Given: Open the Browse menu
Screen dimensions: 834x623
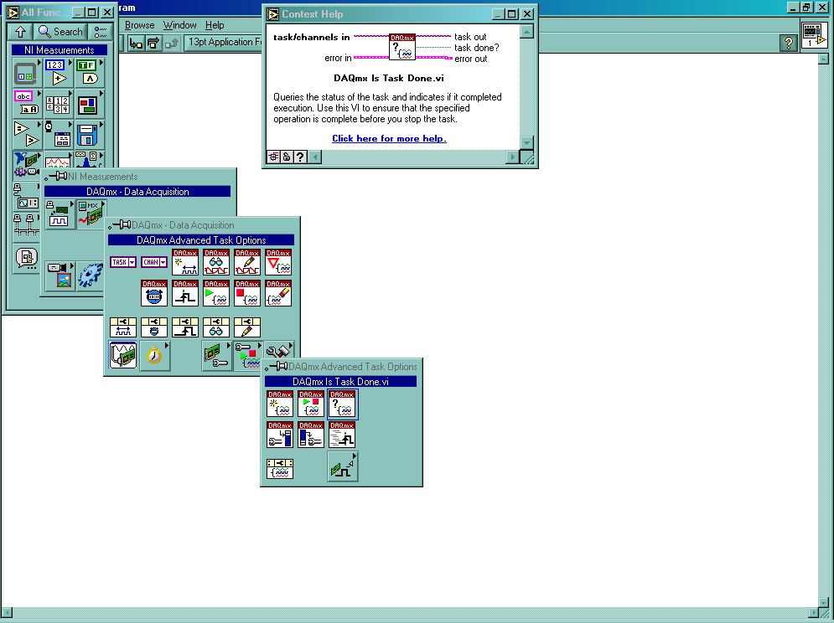Looking at the screenshot, I should point(139,25).
